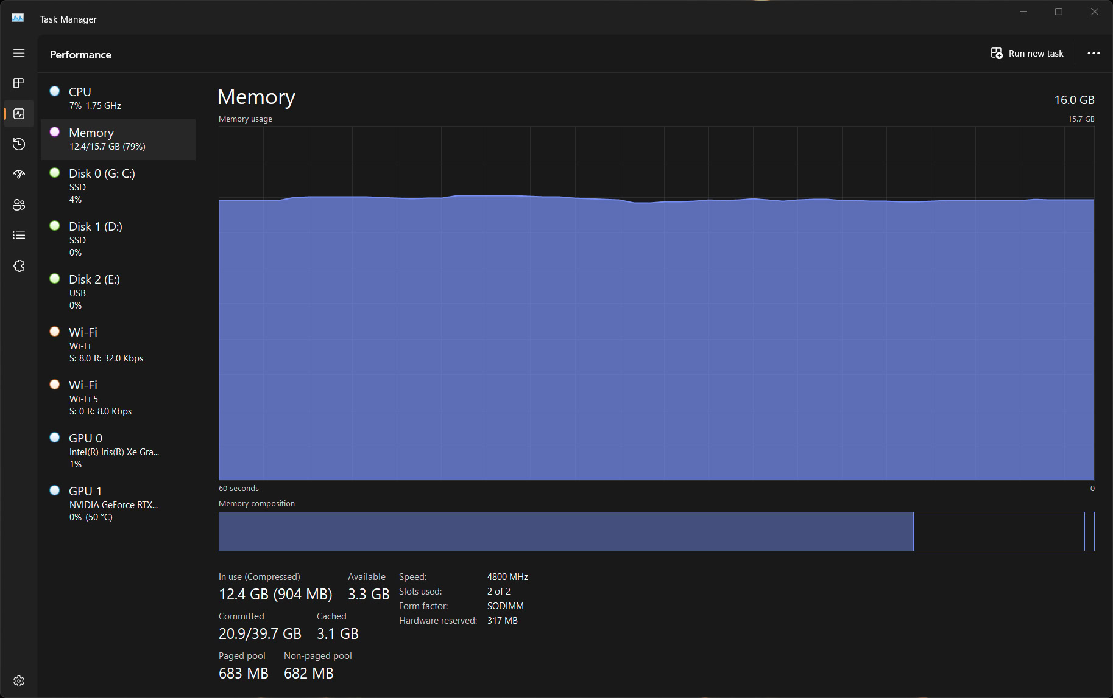The height and width of the screenshot is (698, 1113).
Task: Select the Performance page icon
Action: (19, 114)
